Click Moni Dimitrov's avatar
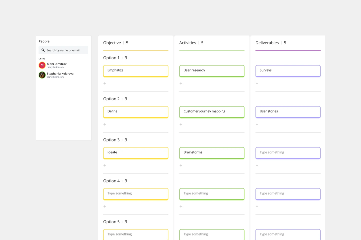 point(42,65)
